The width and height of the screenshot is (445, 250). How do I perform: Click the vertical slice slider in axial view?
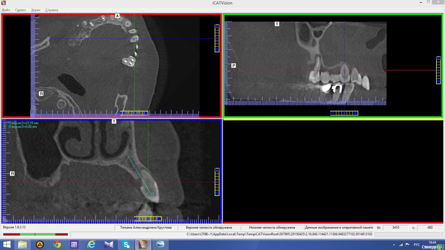(217, 38)
